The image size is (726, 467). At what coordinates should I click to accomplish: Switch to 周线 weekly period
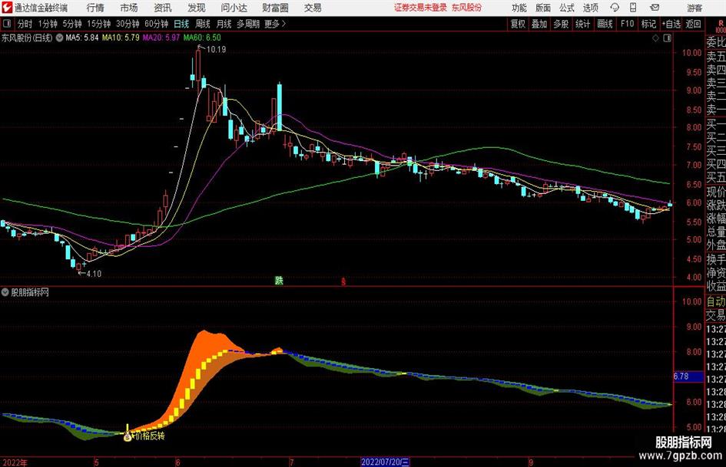pyautogui.click(x=203, y=24)
